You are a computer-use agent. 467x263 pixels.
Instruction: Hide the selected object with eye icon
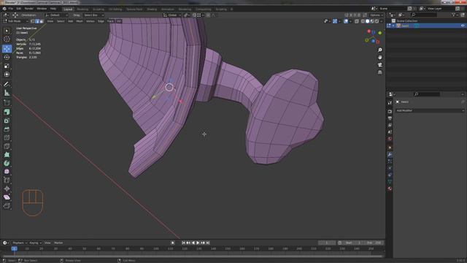463,26
